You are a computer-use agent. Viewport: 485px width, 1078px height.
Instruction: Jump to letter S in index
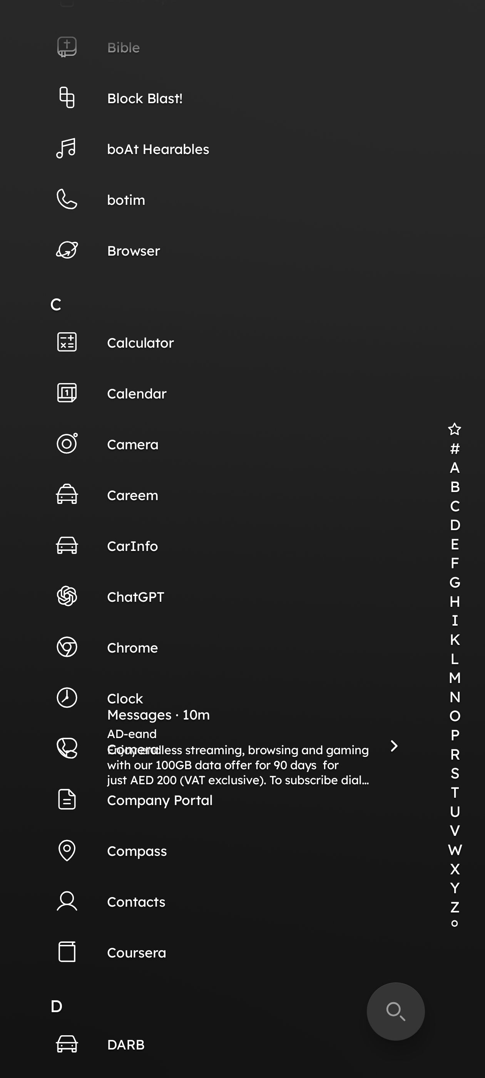(455, 773)
